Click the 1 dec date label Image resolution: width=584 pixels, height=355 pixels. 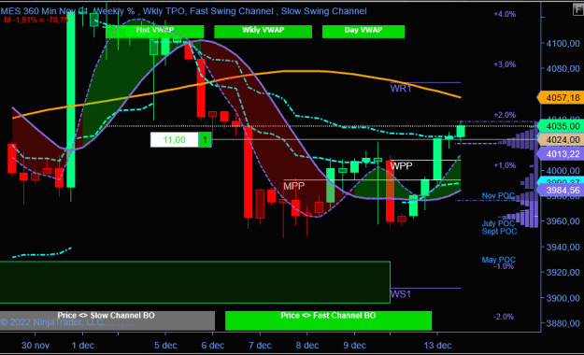pos(82,346)
